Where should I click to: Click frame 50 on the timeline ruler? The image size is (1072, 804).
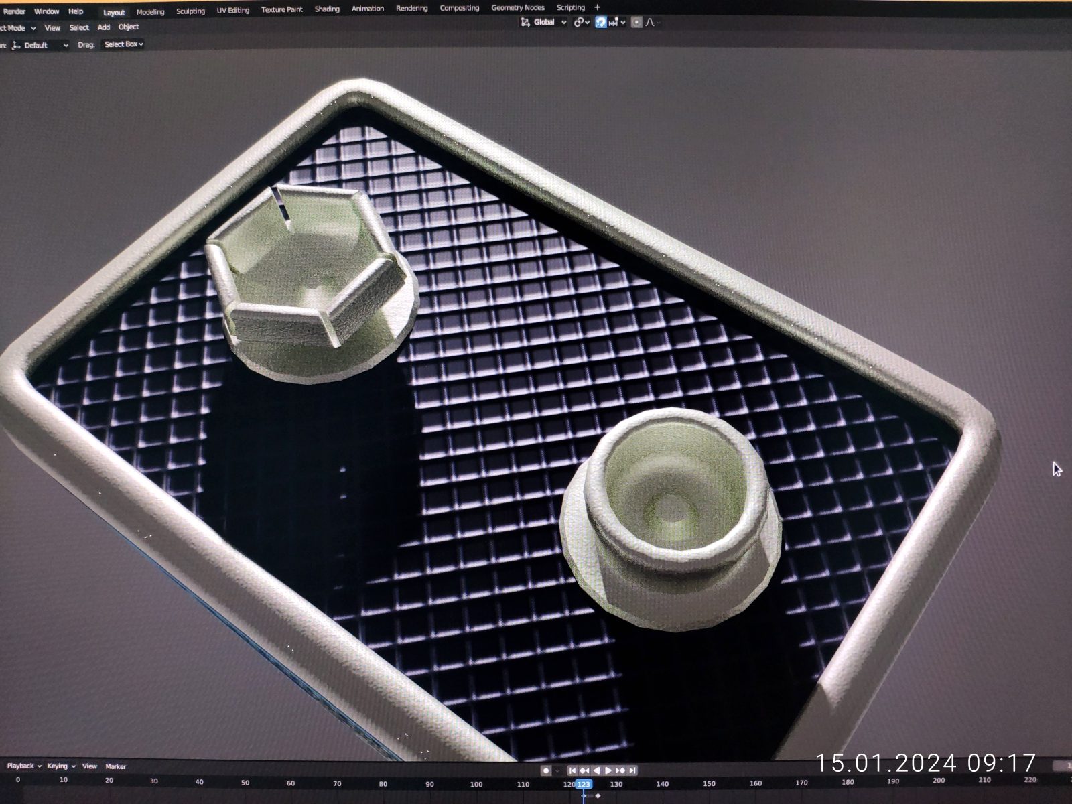(245, 783)
